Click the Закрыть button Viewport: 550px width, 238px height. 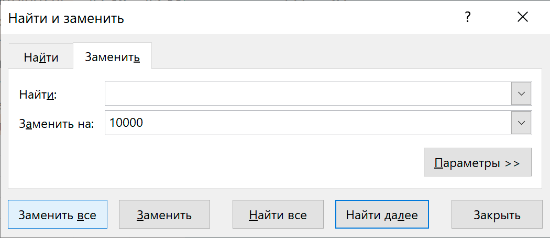point(497,215)
